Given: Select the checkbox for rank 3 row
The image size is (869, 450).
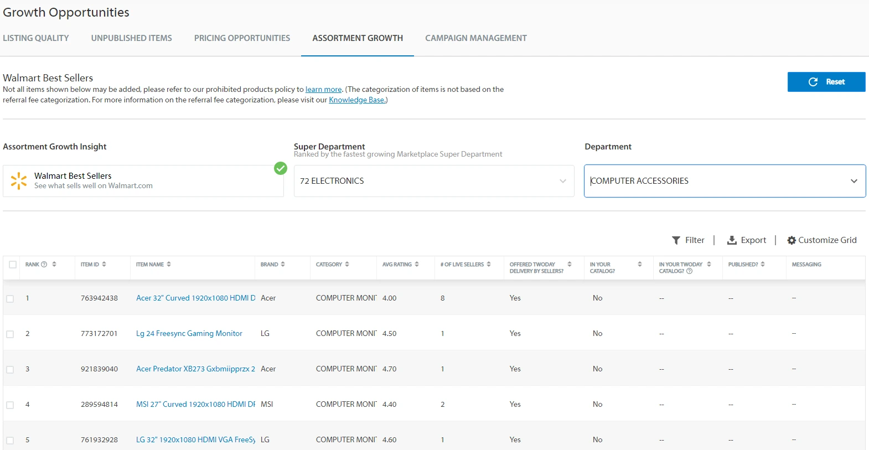Looking at the screenshot, I should pos(10,370).
